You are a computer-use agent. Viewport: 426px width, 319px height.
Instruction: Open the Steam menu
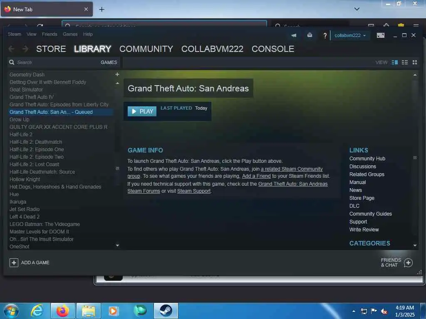coord(15,34)
